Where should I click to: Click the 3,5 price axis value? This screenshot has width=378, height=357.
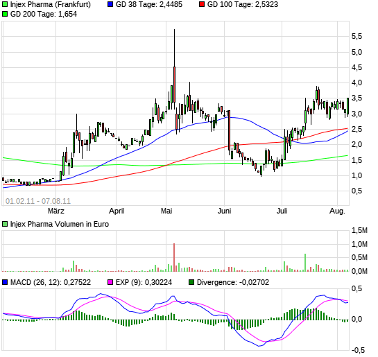[356, 98]
